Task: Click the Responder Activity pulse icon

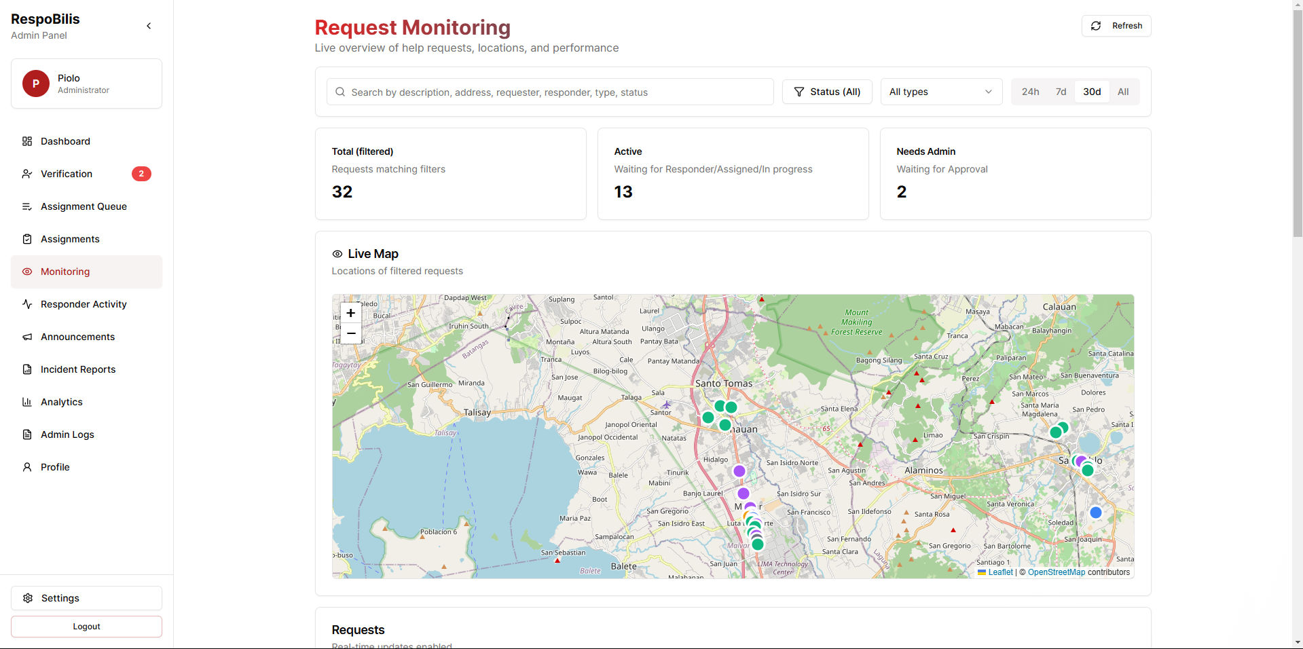Action: click(27, 304)
